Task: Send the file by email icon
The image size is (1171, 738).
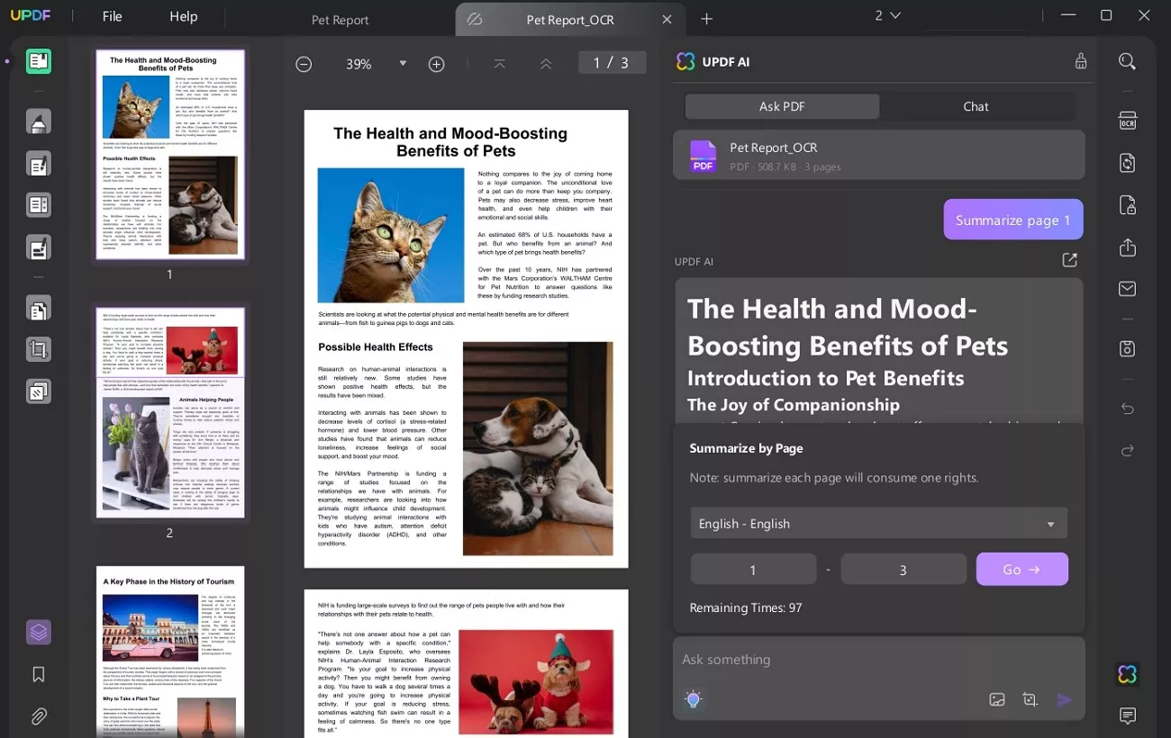Action: click(1127, 289)
